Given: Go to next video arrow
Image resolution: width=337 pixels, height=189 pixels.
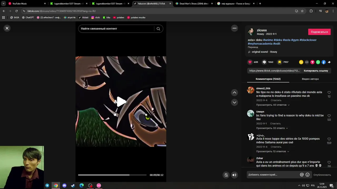Looking at the screenshot, I should click(234, 102).
